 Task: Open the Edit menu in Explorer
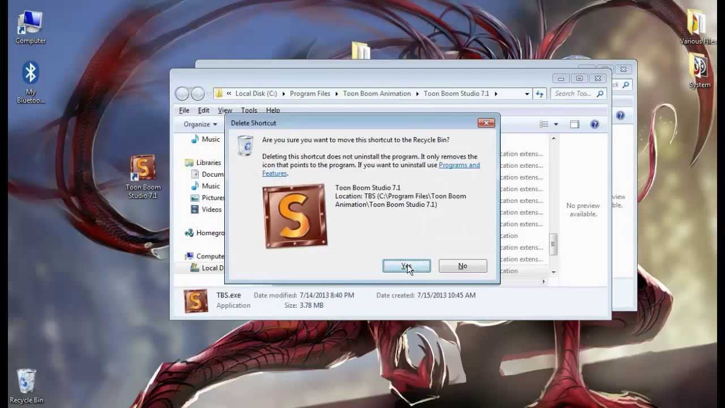[203, 110]
